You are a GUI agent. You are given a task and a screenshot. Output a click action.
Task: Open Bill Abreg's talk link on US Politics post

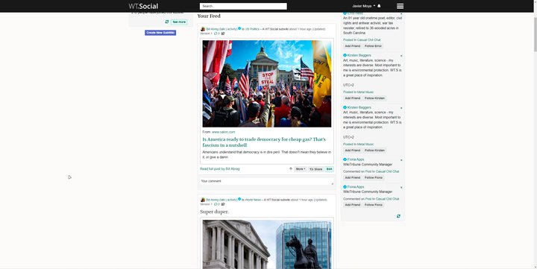222,29
